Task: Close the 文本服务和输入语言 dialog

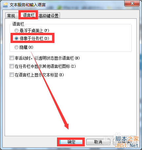Action: [132, 3]
